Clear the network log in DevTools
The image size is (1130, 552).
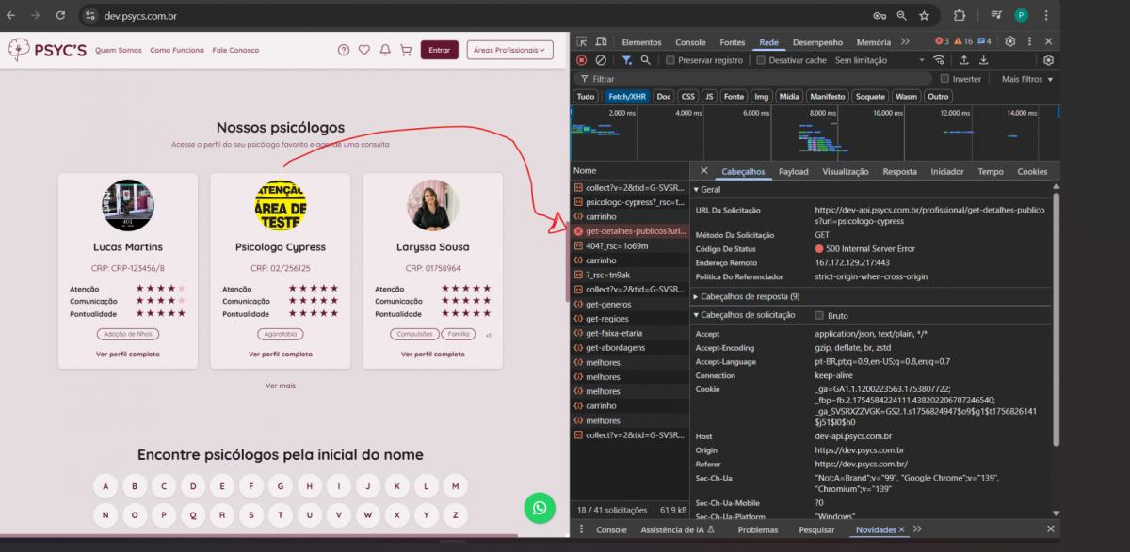pyautogui.click(x=601, y=60)
